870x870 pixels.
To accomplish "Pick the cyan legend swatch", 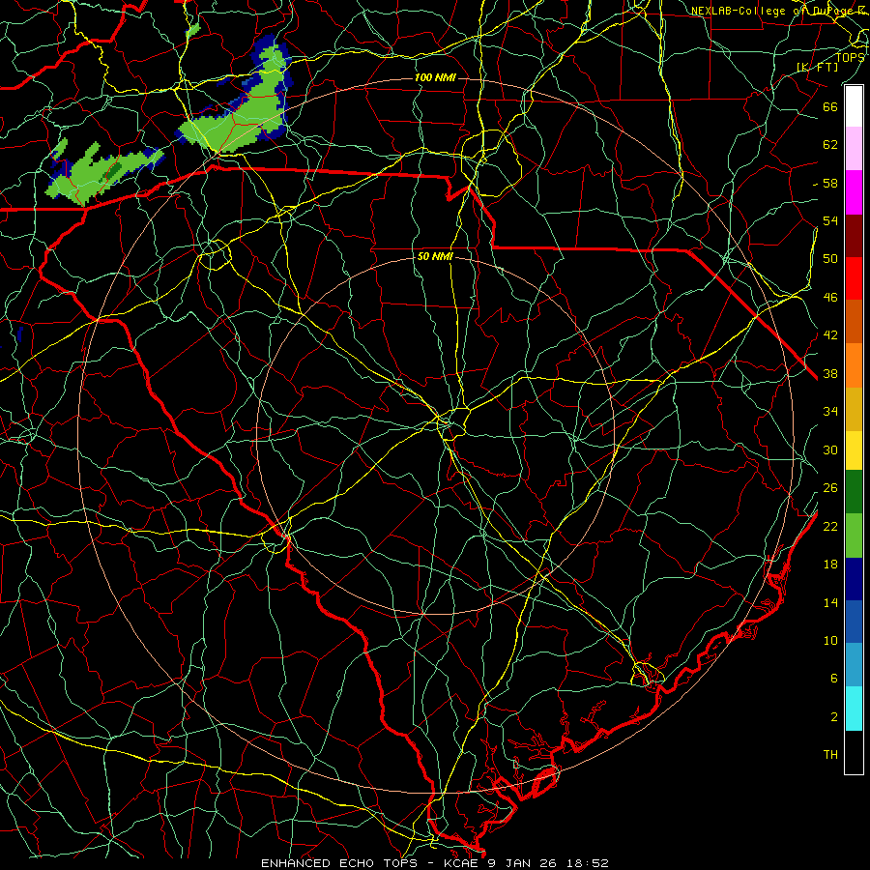I will (x=854, y=709).
